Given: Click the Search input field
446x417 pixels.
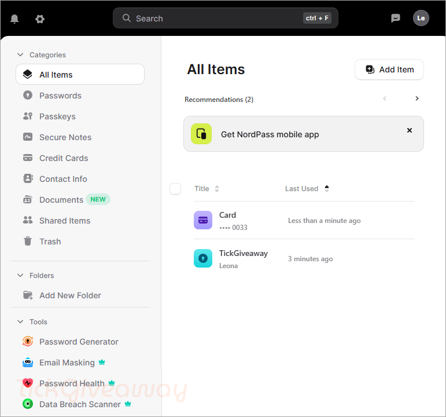Looking at the screenshot, I should 225,18.
